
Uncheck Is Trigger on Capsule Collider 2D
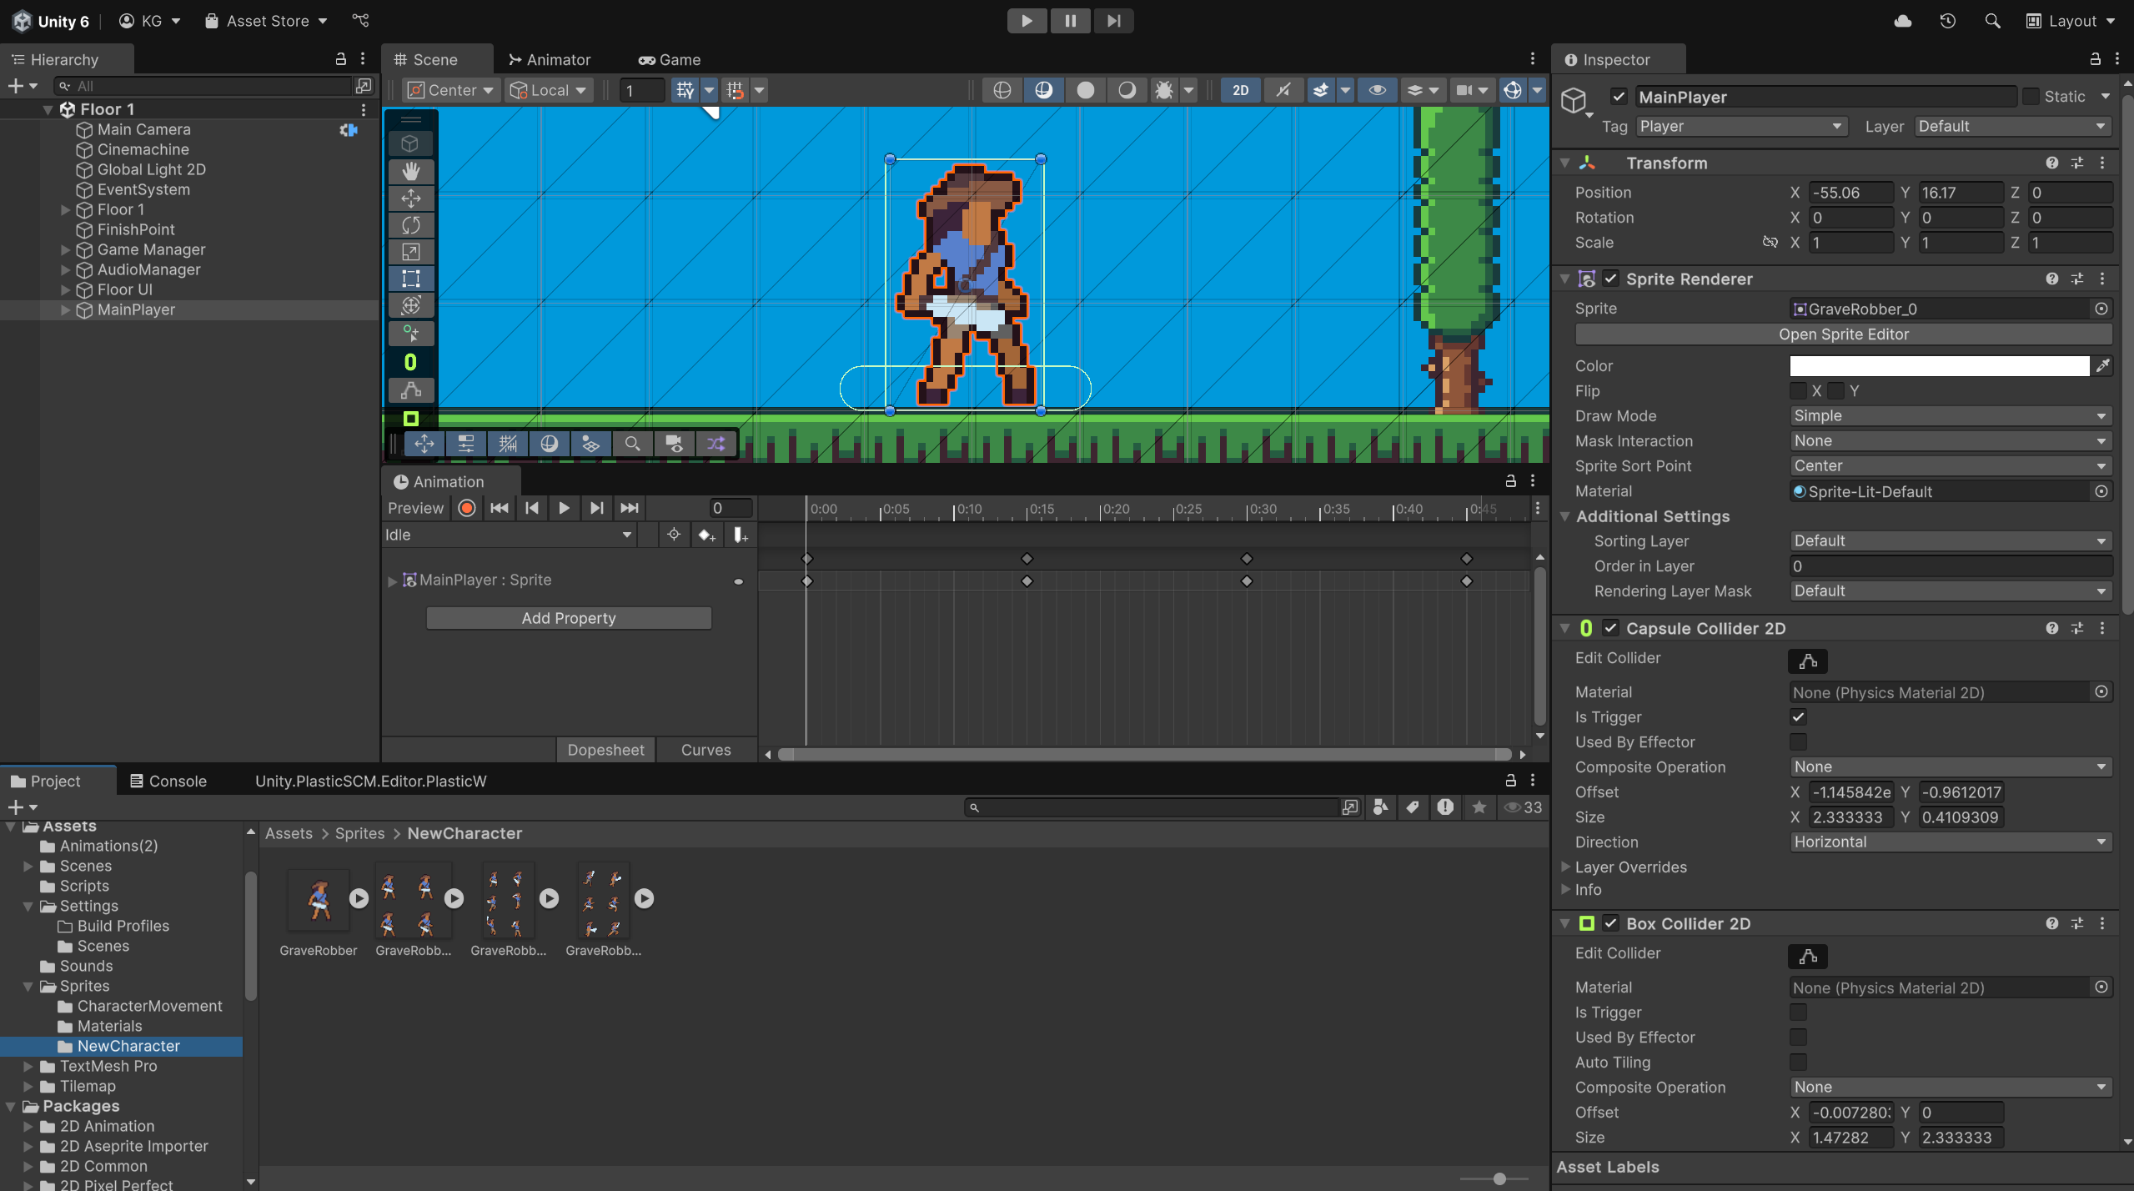[1798, 717]
